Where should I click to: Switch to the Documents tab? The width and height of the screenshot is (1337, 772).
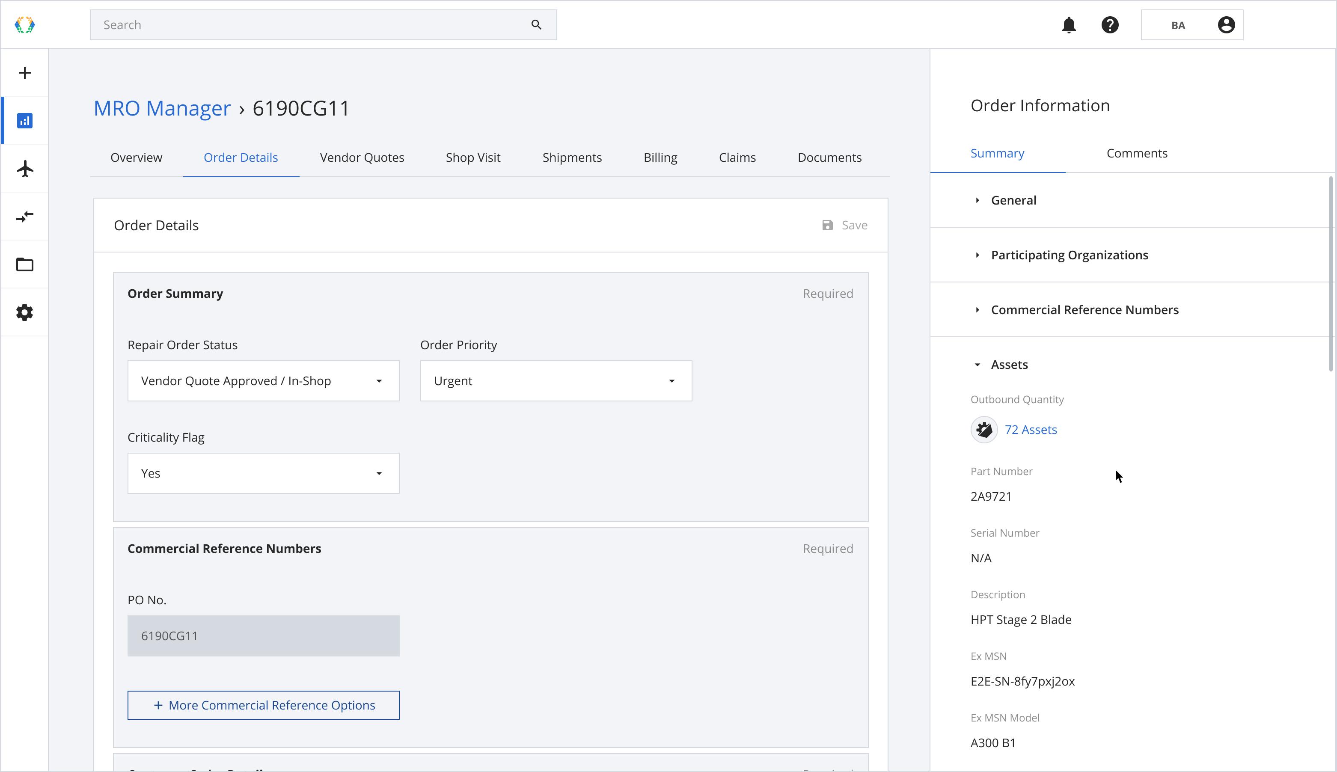coord(829,157)
